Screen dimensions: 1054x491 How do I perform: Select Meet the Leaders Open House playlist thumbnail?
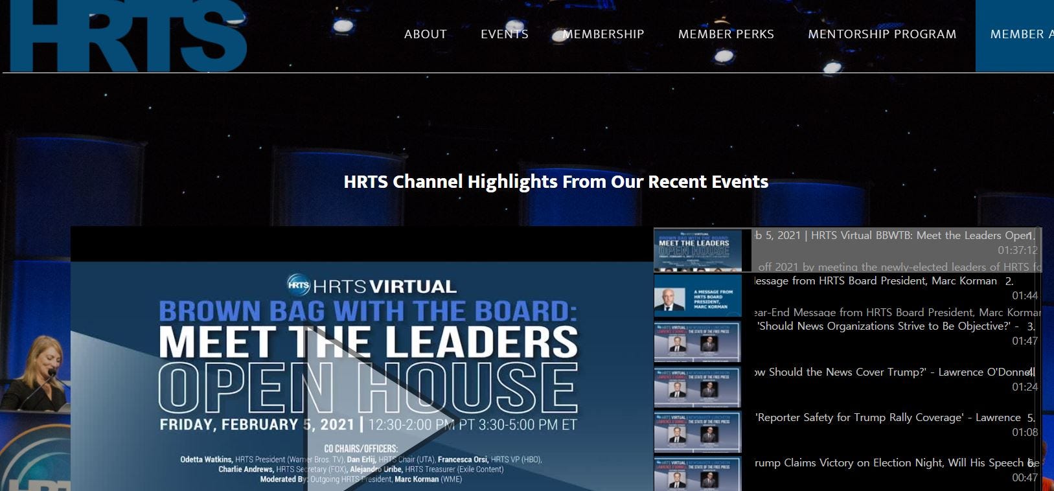tap(698, 250)
